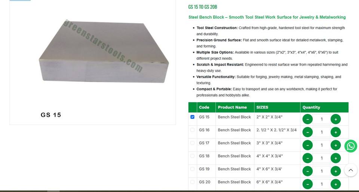Screen dimensions: 359x192
Task: Decrease quantity for GS 19
Action: (307, 171)
